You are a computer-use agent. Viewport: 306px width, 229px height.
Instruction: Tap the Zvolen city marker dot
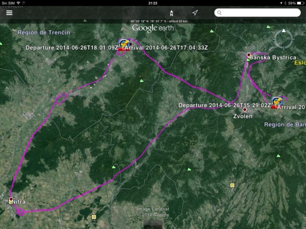(245, 110)
